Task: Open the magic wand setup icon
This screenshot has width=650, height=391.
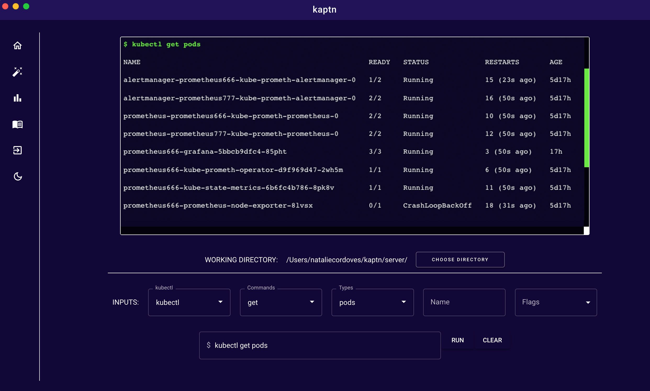Action: (17, 72)
